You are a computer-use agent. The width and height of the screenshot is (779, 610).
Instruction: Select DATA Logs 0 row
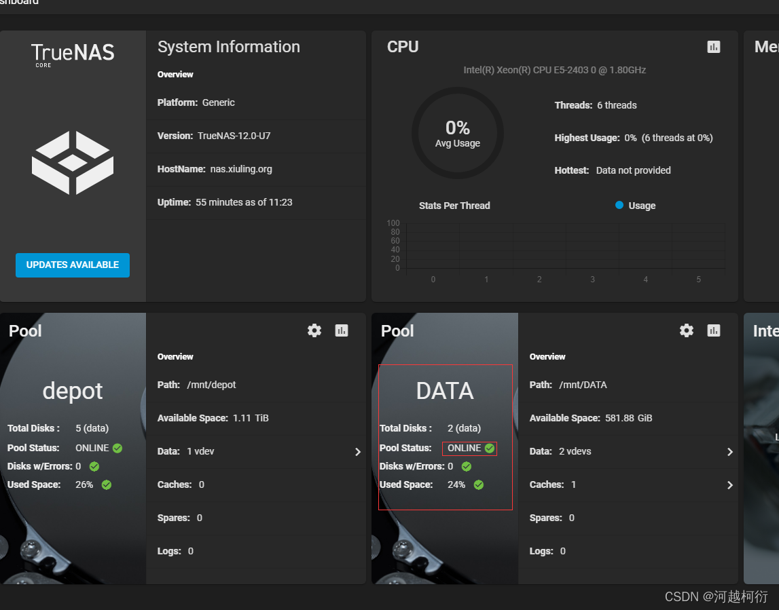628,552
